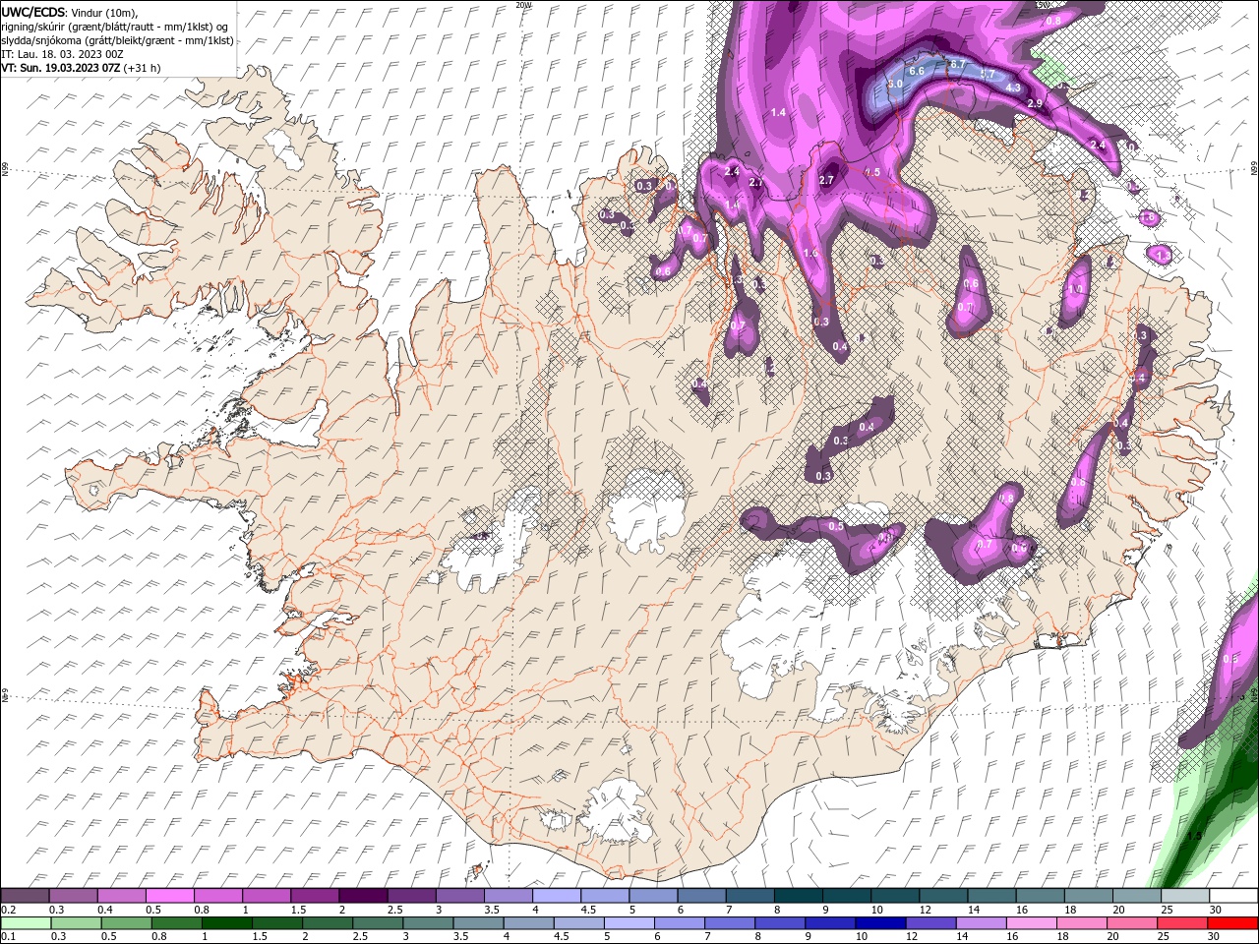This screenshot has height=944, width=1259.
Task: Click the '3.0' precipitation value on the map
Action: point(895,85)
